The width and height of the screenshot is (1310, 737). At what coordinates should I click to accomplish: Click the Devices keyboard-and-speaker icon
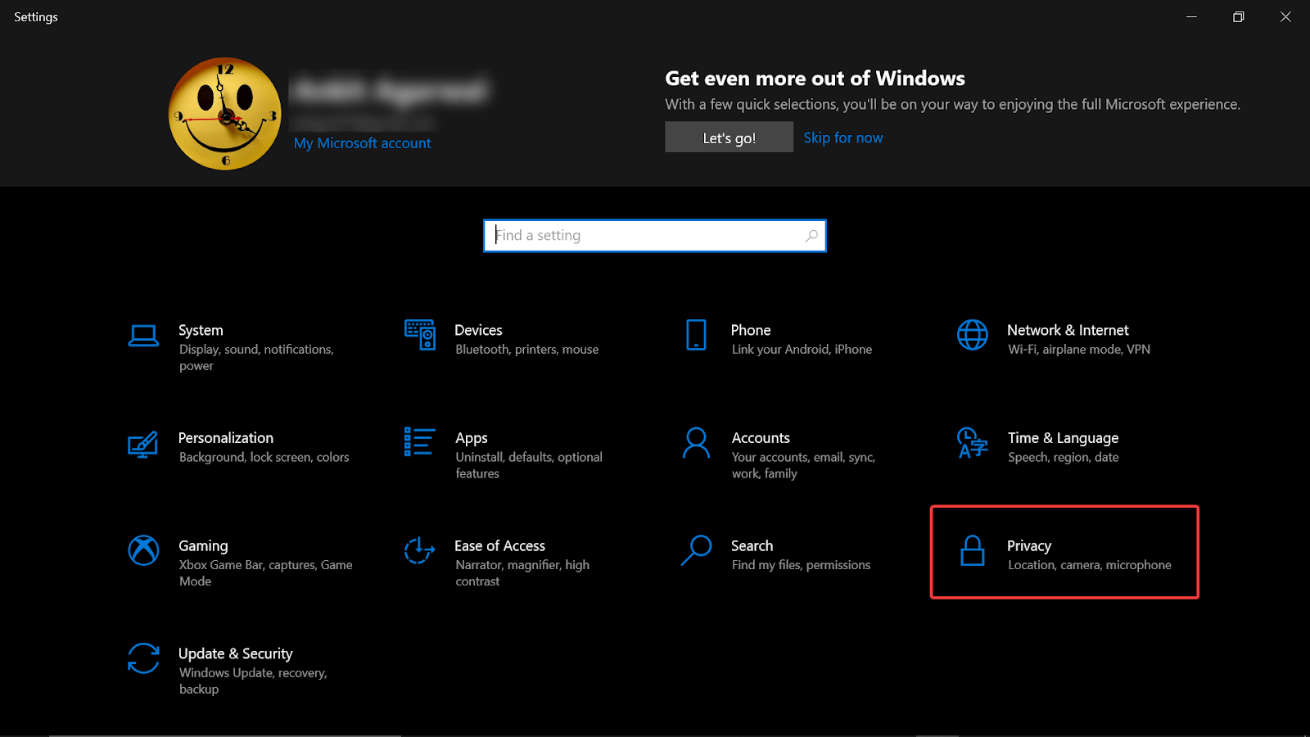click(420, 335)
